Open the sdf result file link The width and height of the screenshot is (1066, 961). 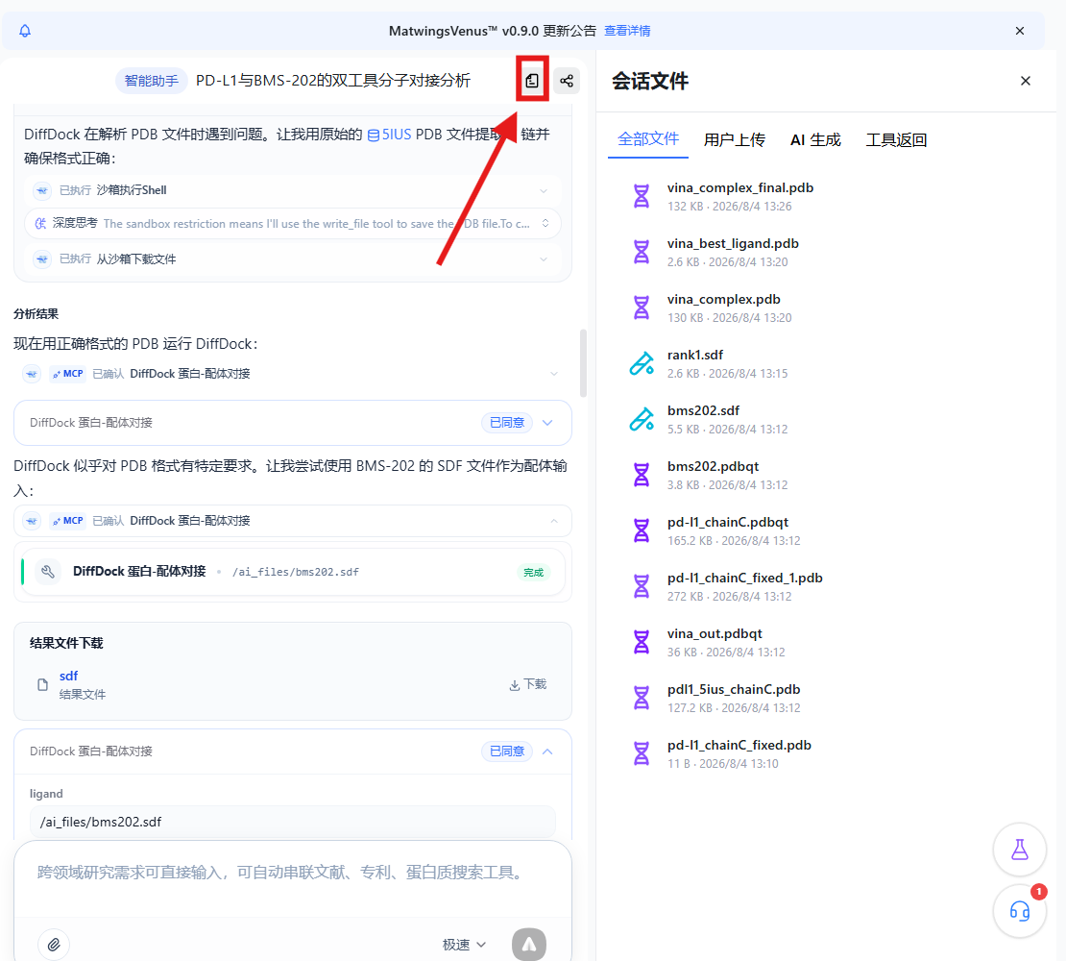coord(68,676)
